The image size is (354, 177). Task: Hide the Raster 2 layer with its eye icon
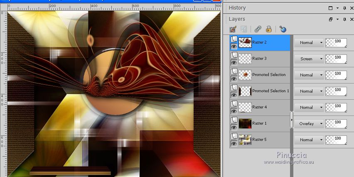(234, 47)
